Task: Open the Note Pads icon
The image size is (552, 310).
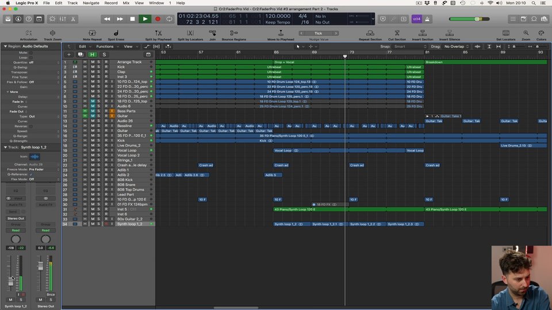Action: click(x=523, y=19)
